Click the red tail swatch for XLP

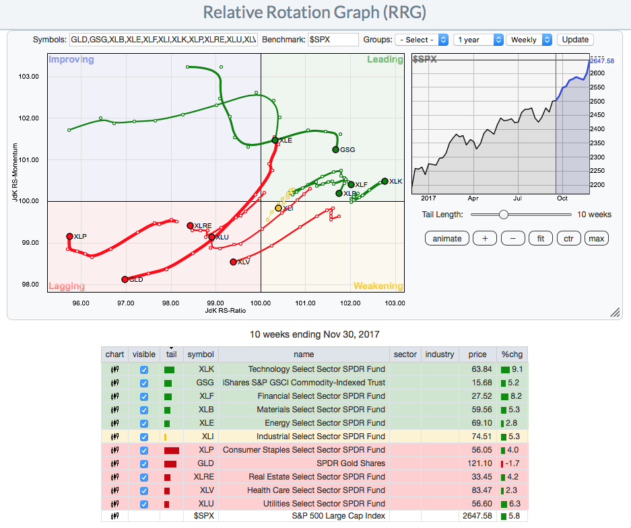[171, 450]
